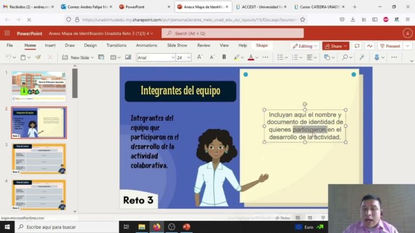Increase font size with large A

point(199,57)
